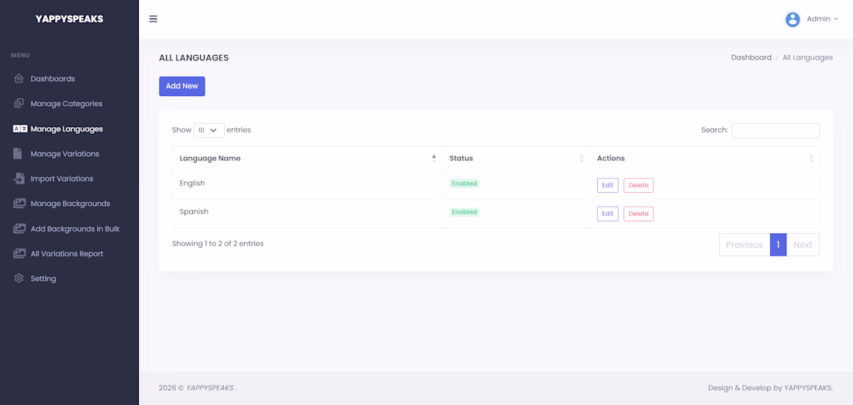Toggle the hamburger sidebar menu icon
Screen dimensions: 853x405
point(154,19)
